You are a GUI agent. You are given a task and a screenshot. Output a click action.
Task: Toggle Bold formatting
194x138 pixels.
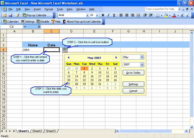click(x=103, y=15)
